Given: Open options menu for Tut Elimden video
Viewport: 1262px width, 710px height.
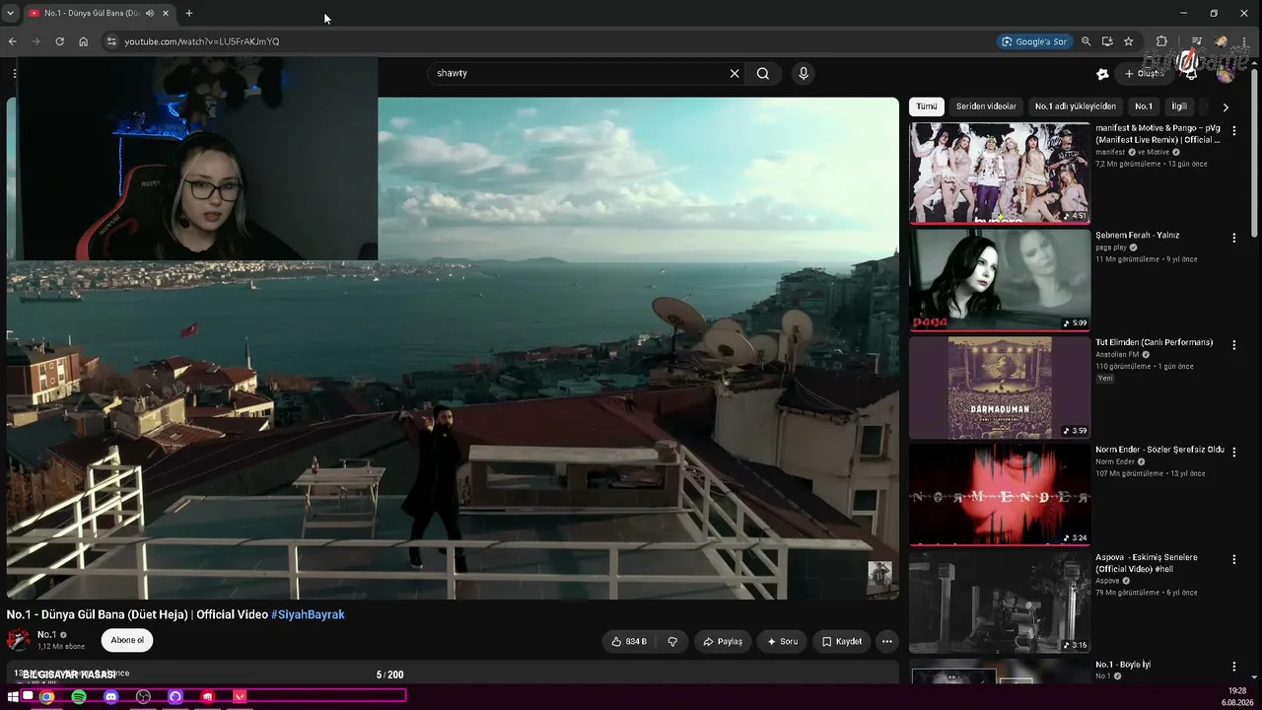Looking at the screenshot, I should coord(1233,345).
